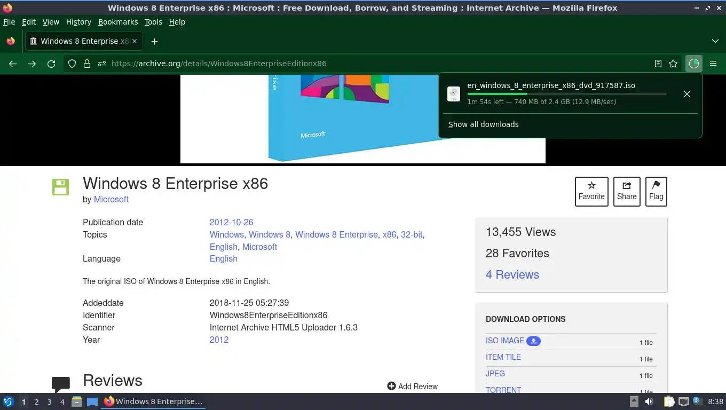
Task: Open the English language link
Action: pyautogui.click(x=223, y=258)
